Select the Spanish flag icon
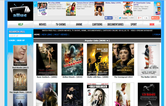This screenshot has height=106, width=166. [x=159, y=10]
